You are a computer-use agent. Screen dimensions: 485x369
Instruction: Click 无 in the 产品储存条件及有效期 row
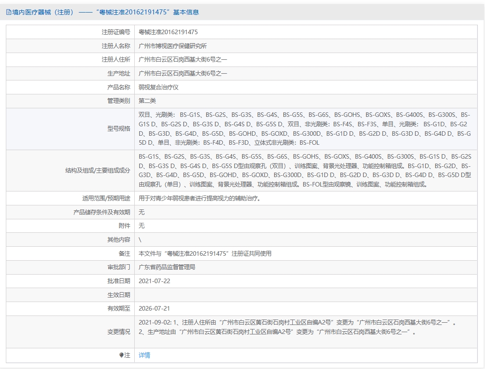[141, 212]
